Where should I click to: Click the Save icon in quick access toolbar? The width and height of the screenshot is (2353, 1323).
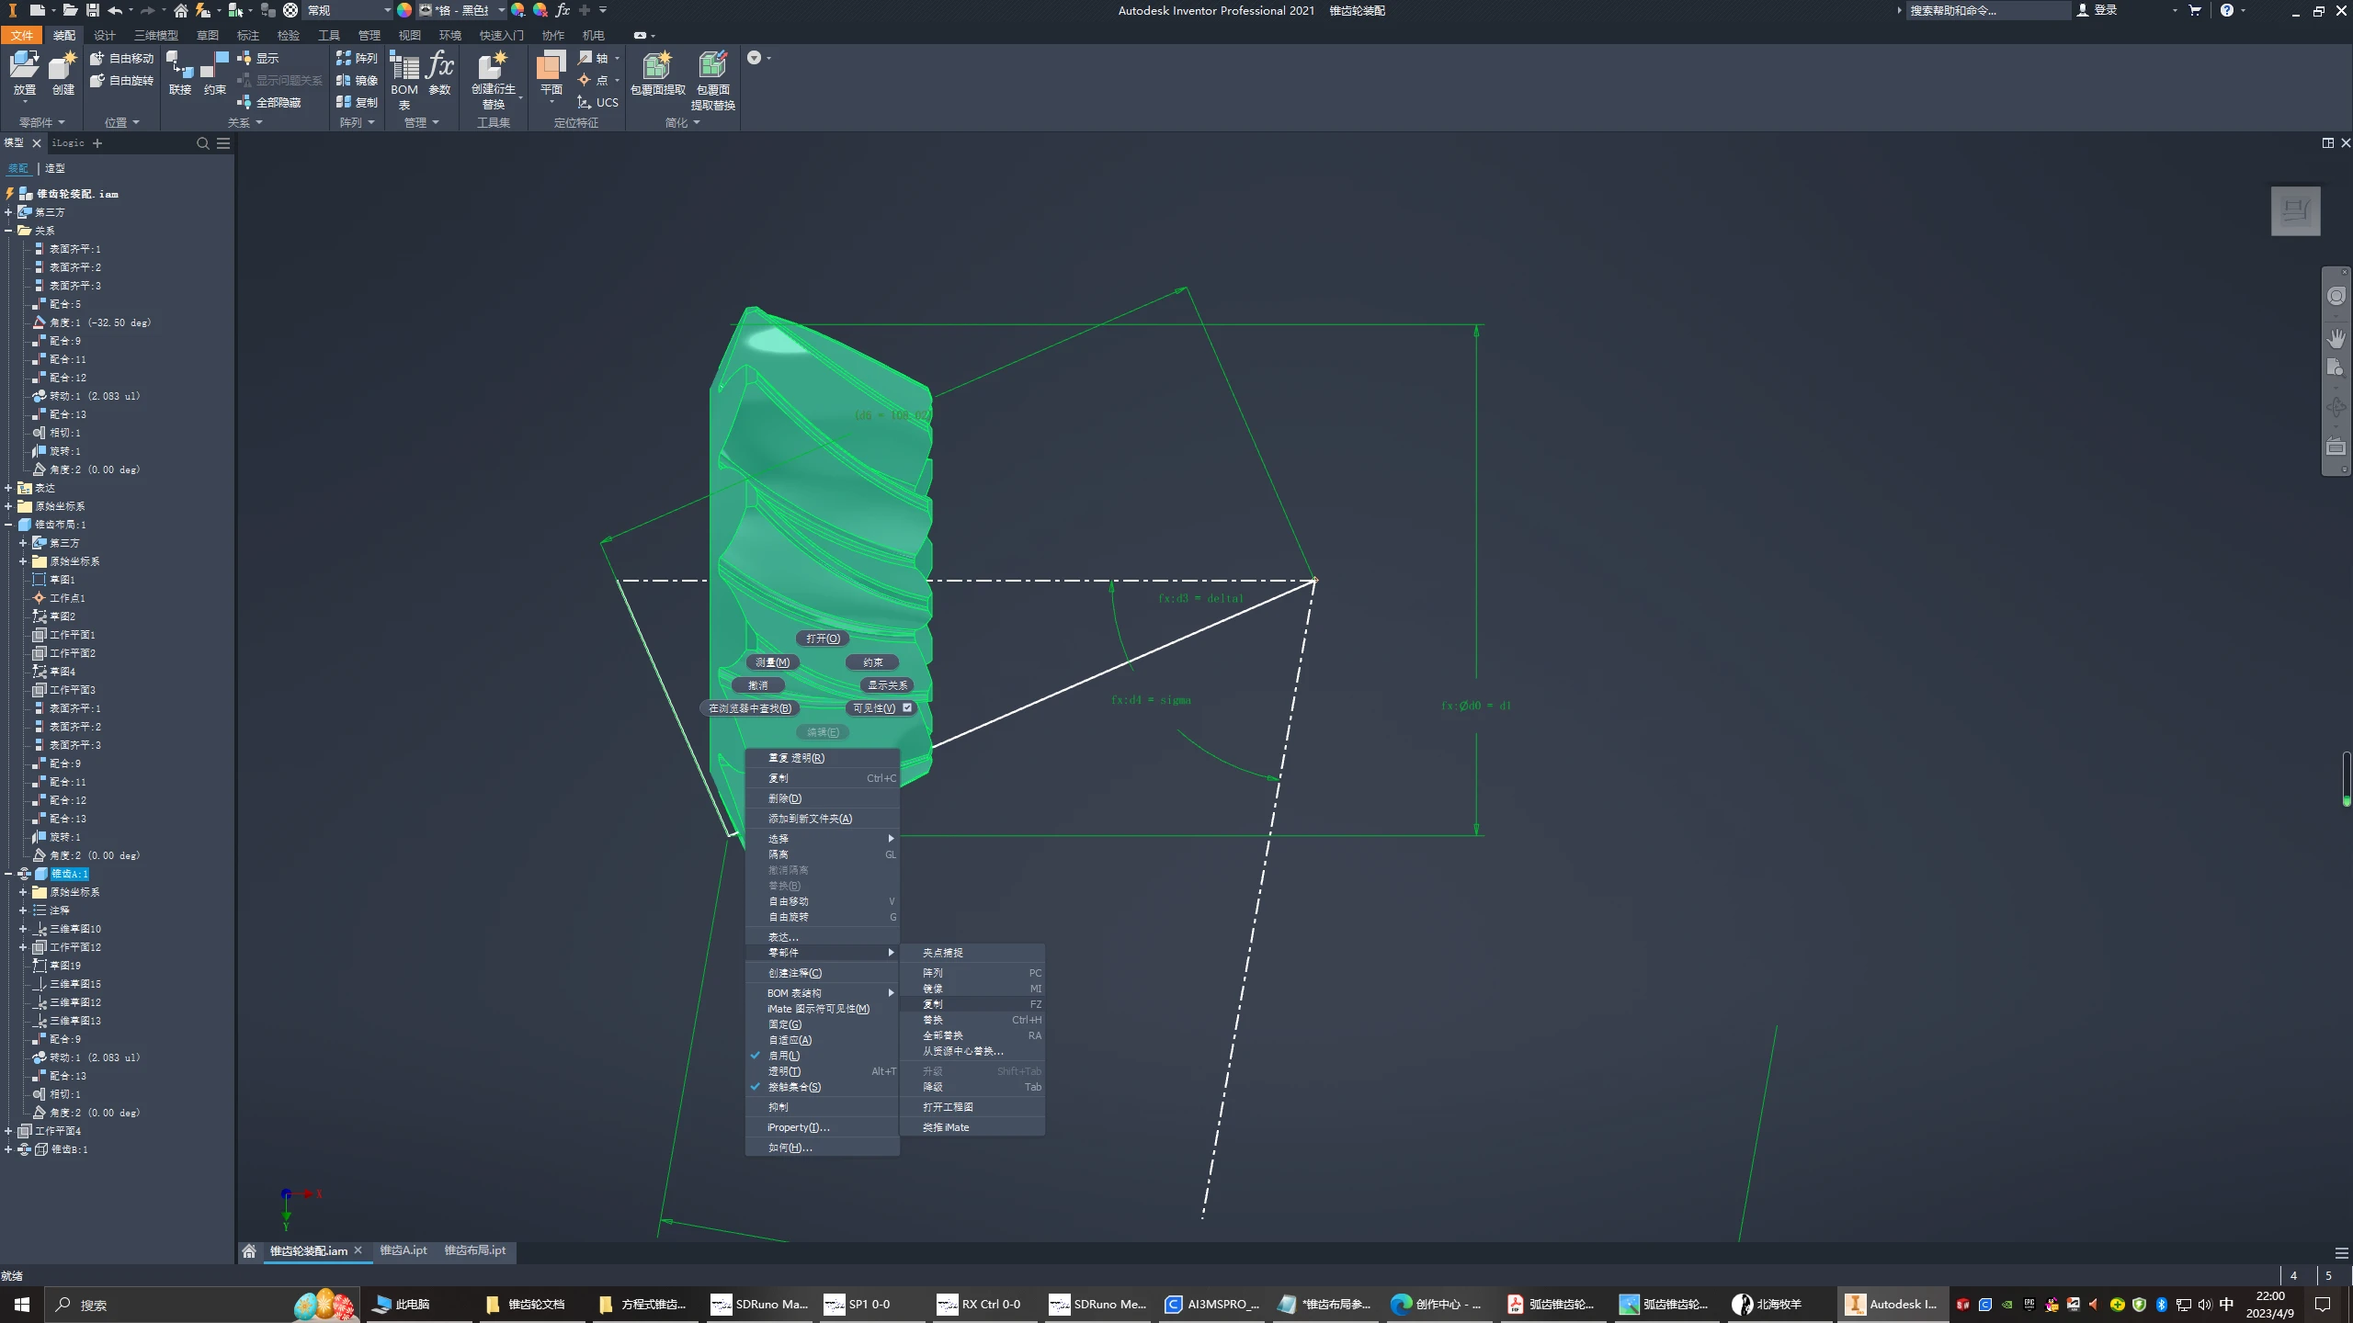coord(93,10)
